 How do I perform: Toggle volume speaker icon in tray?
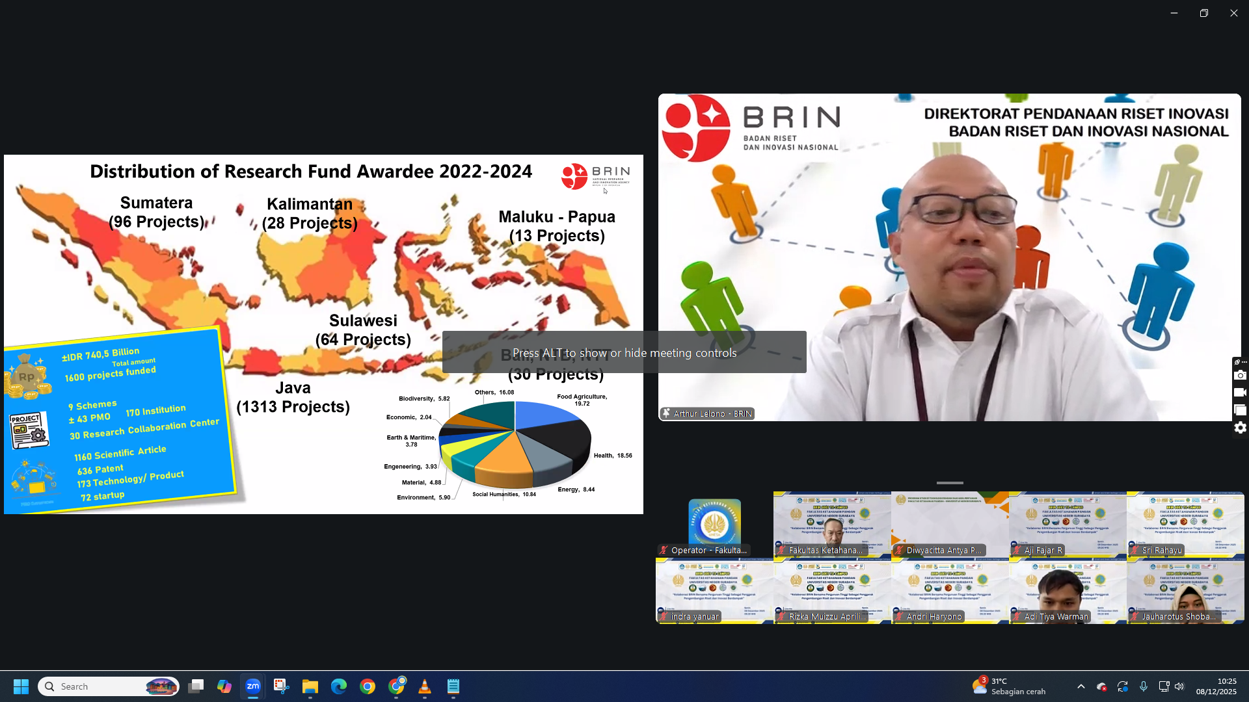1180,686
